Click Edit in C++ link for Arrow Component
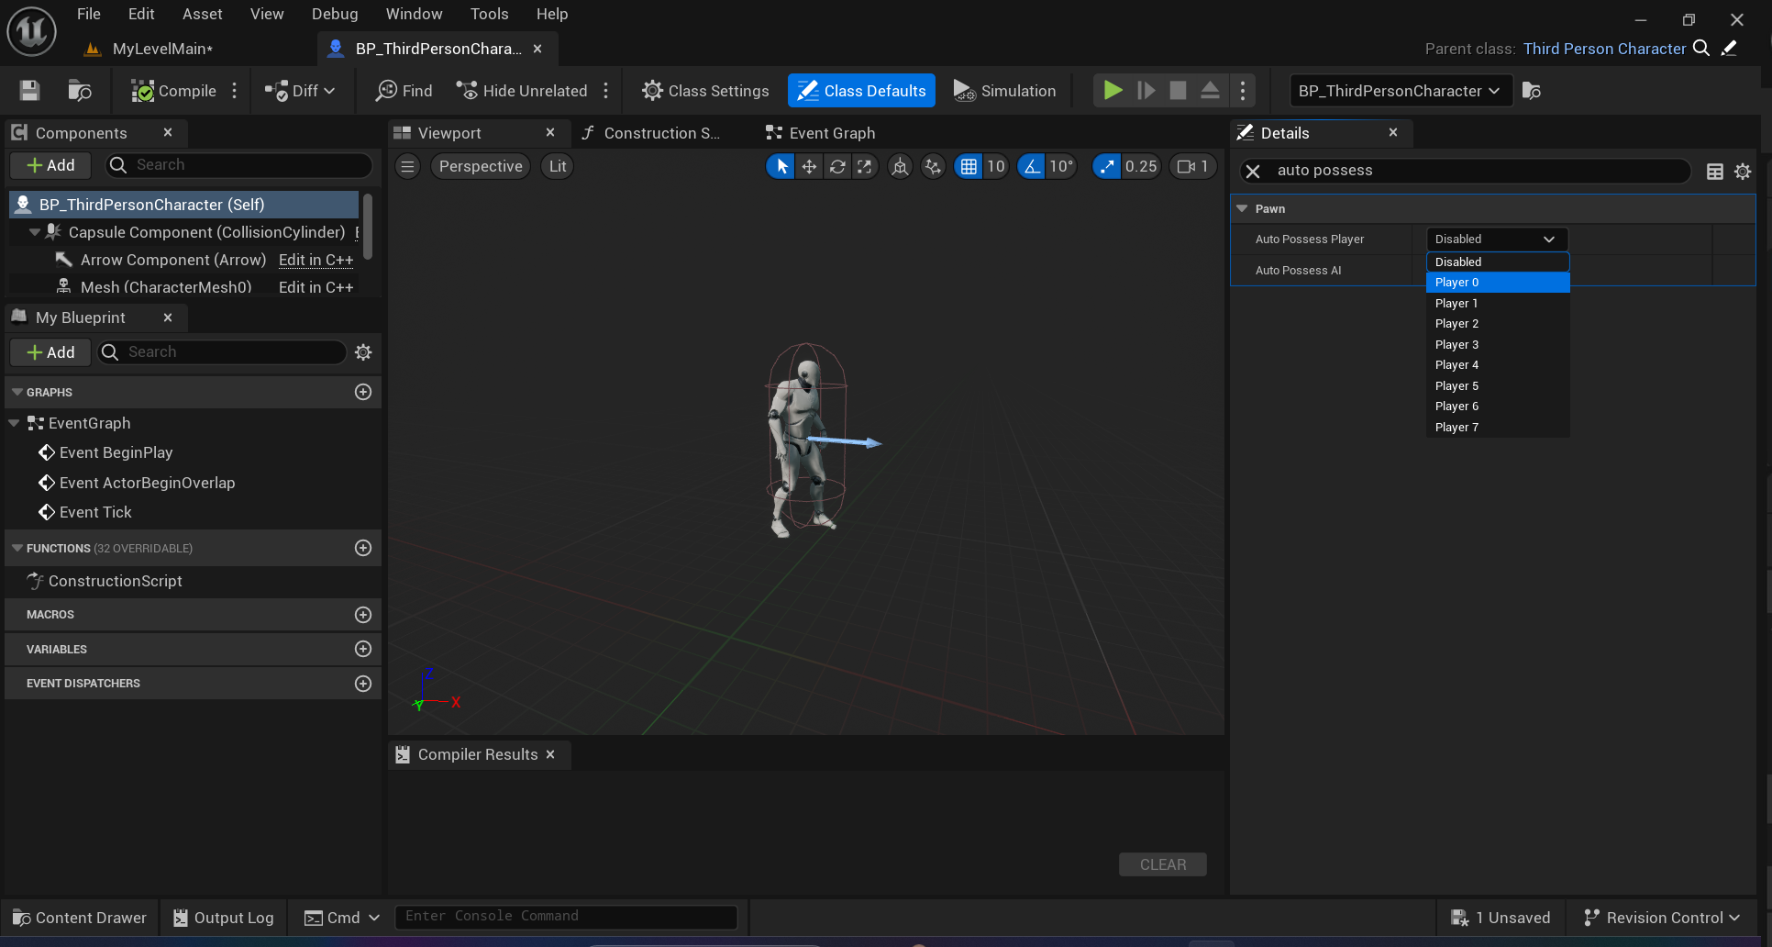 316,260
